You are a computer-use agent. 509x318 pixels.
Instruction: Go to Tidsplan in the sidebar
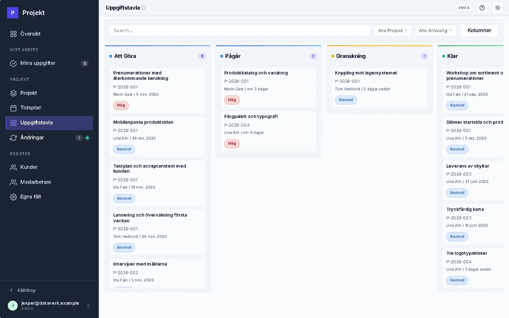pyautogui.click(x=49, y=108)
